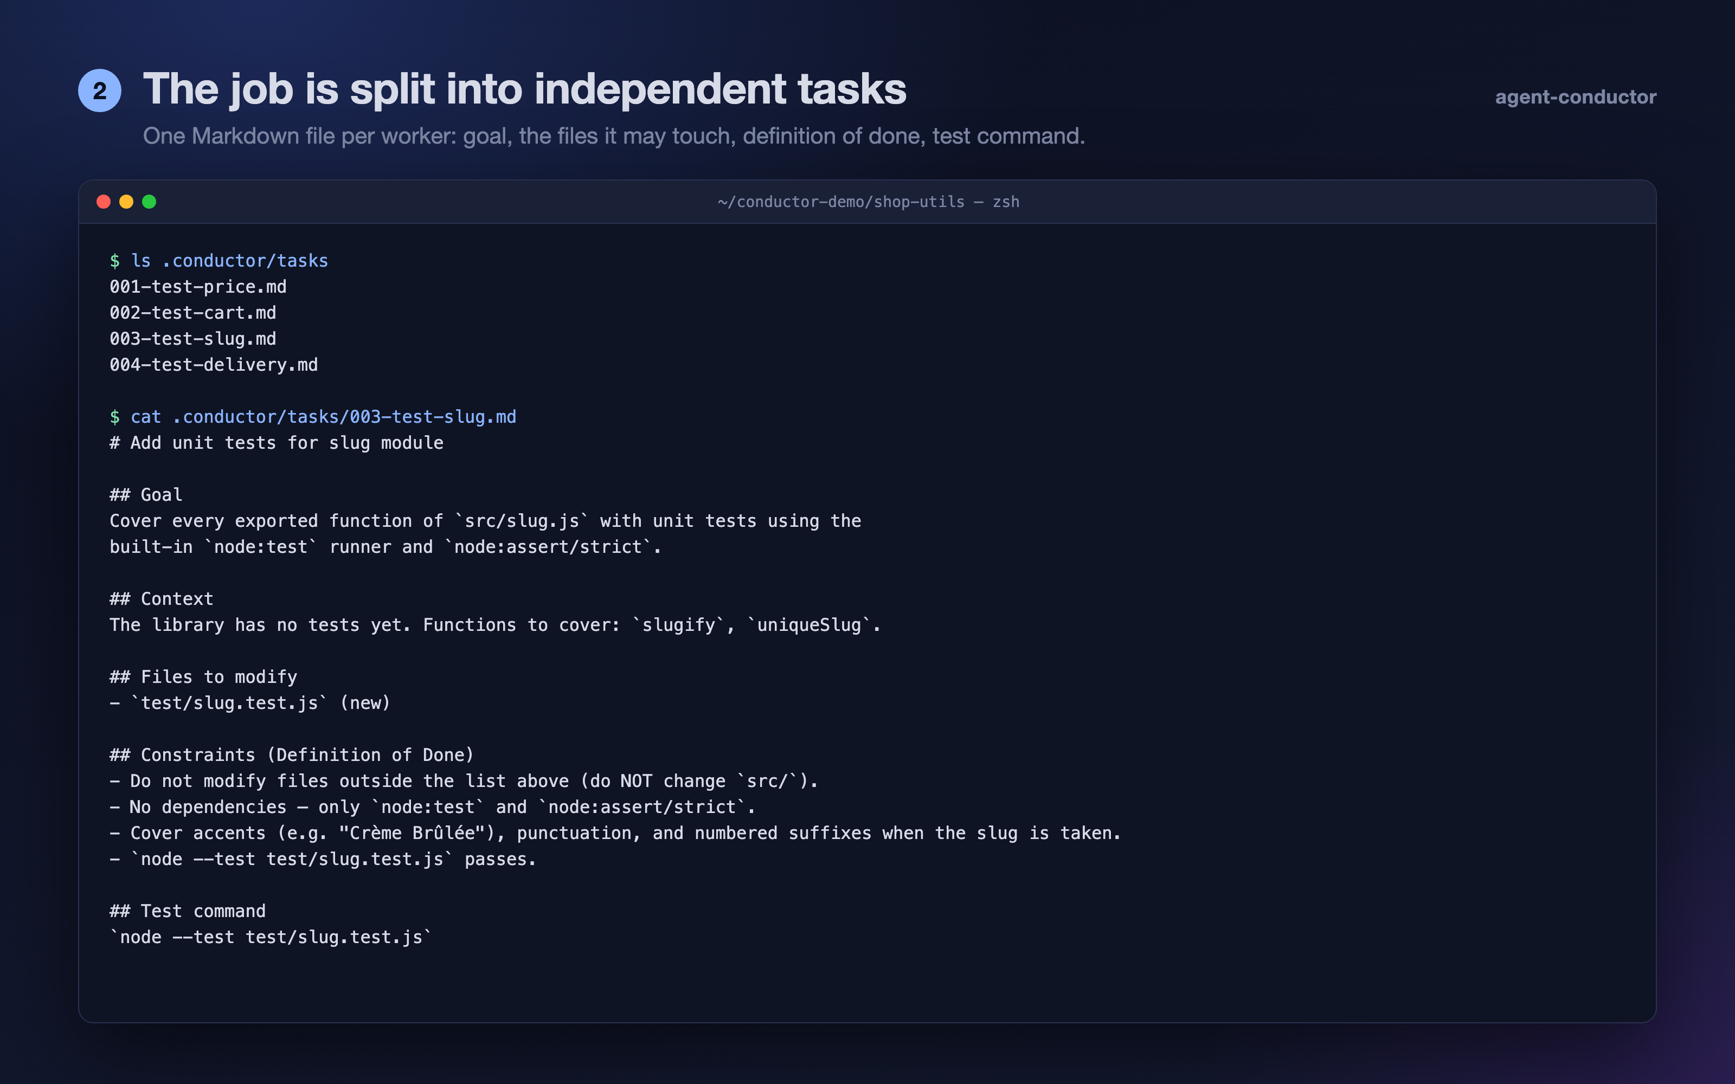The image size is (1735, 1084).
Task: Click the 'ls .conductor/tasks' command line
Action: pos(219,261)
